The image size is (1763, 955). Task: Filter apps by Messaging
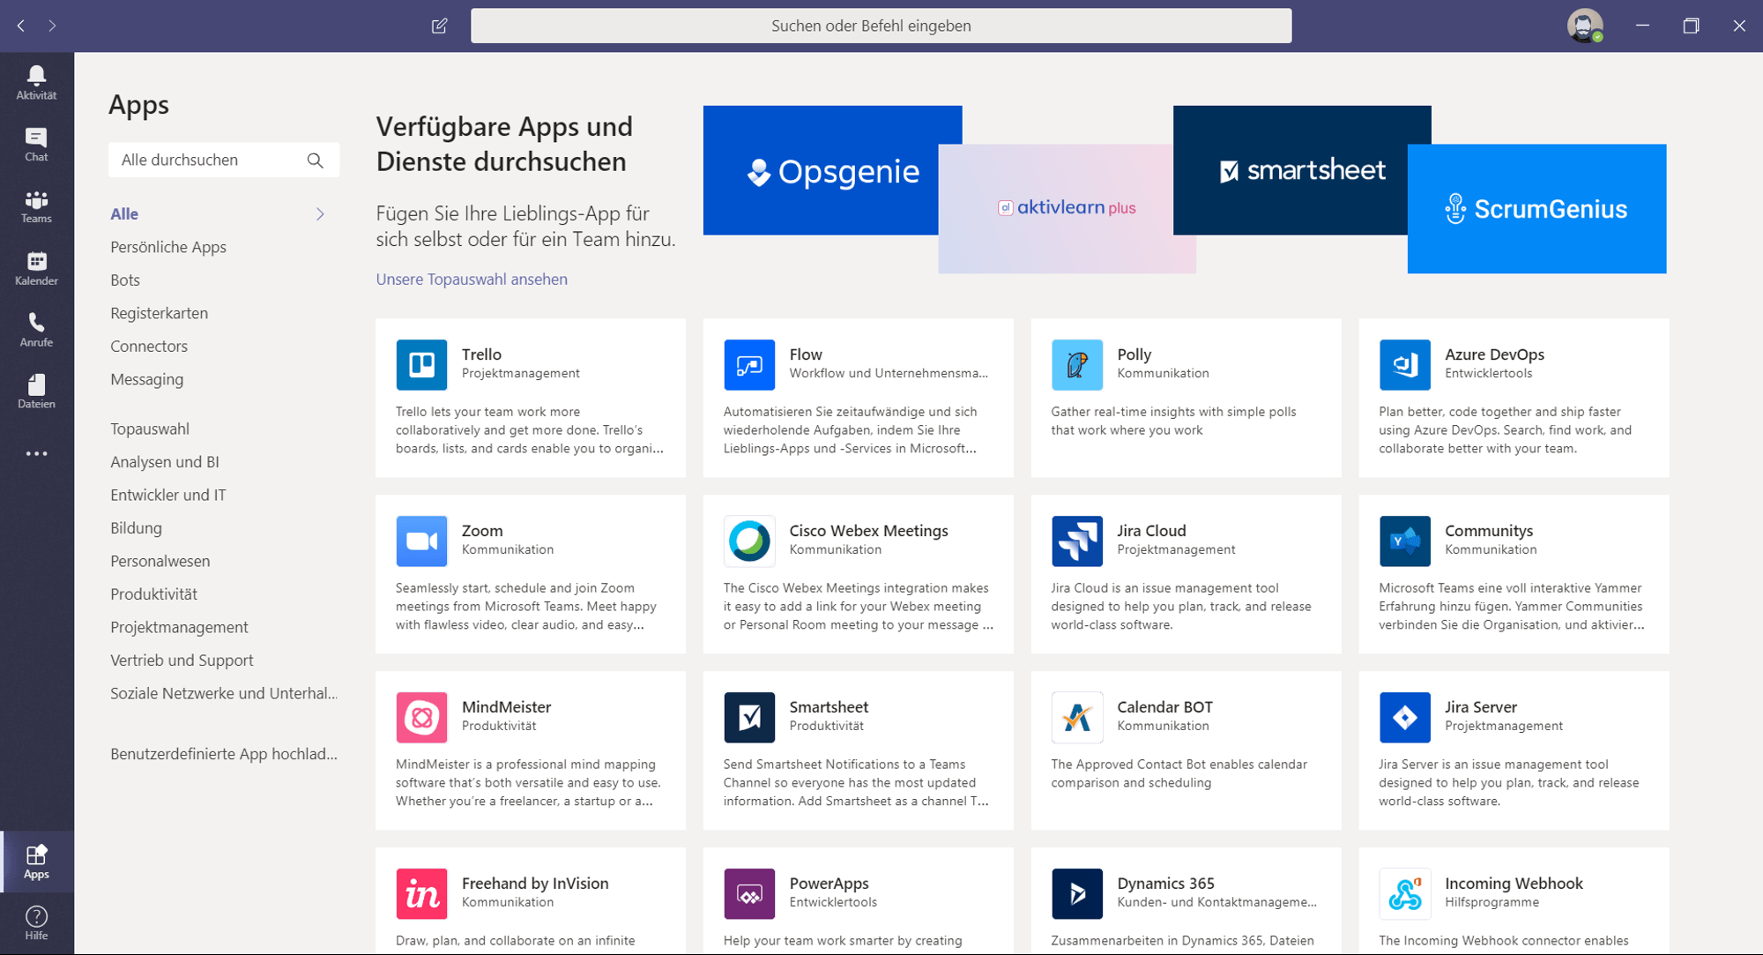(147, 379)
